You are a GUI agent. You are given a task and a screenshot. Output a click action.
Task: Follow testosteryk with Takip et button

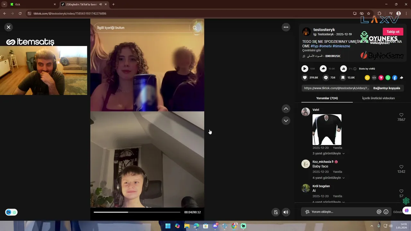(x=393, y=32)
